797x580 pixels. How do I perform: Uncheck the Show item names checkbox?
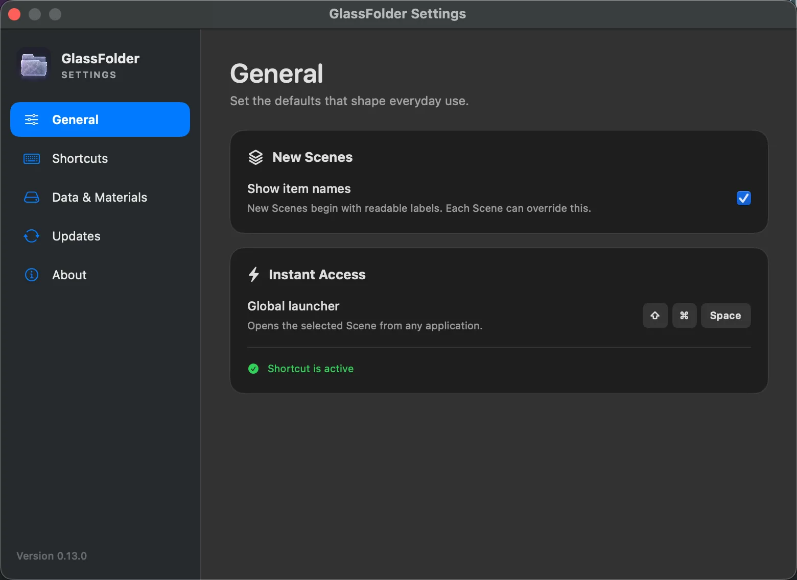click(744, 198)
